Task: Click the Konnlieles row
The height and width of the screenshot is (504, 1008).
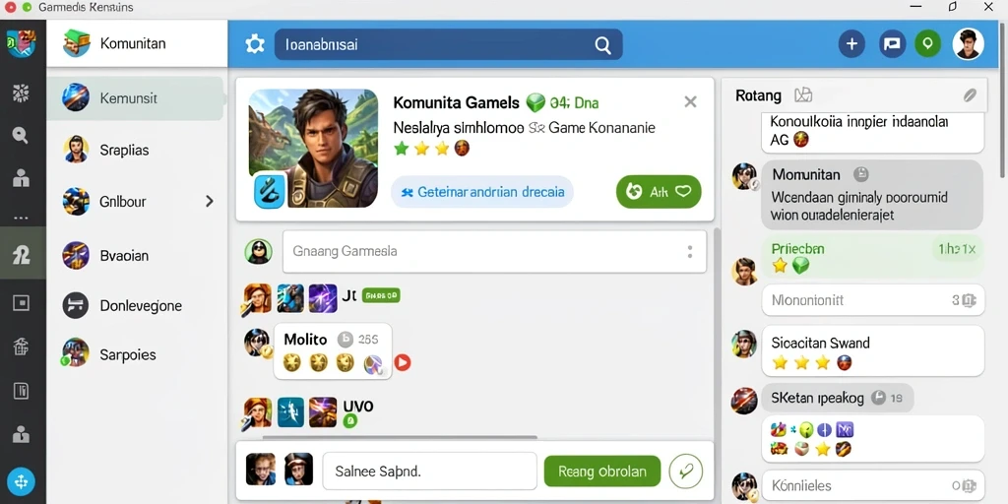Action: (x=872, y=486)
